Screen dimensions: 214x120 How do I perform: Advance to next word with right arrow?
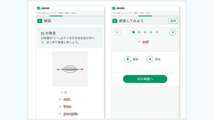tap(173, 32)
